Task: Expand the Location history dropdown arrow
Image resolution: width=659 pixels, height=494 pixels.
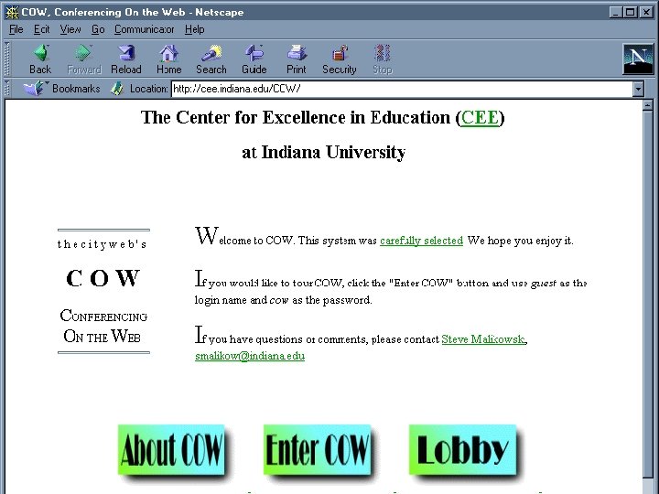Action: 638,89
